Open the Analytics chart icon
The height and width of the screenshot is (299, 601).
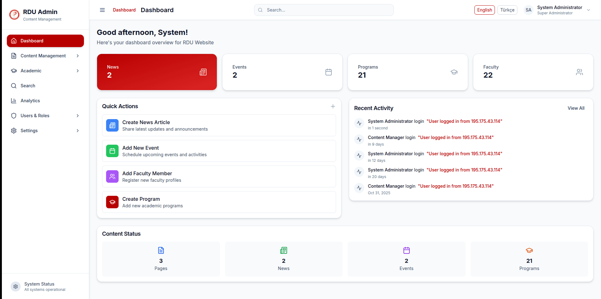14,100
